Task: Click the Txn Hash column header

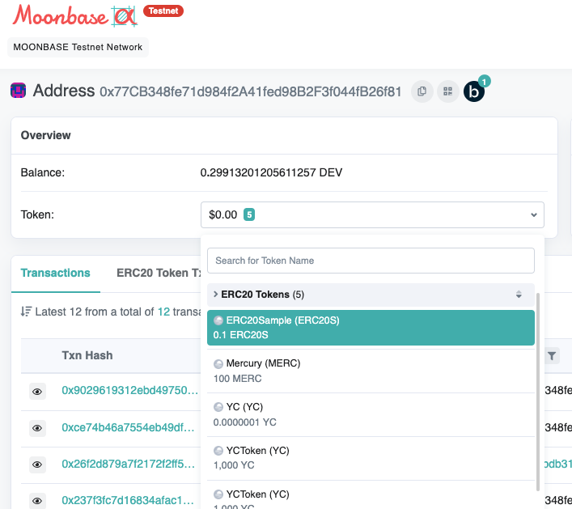Action: 87,355
